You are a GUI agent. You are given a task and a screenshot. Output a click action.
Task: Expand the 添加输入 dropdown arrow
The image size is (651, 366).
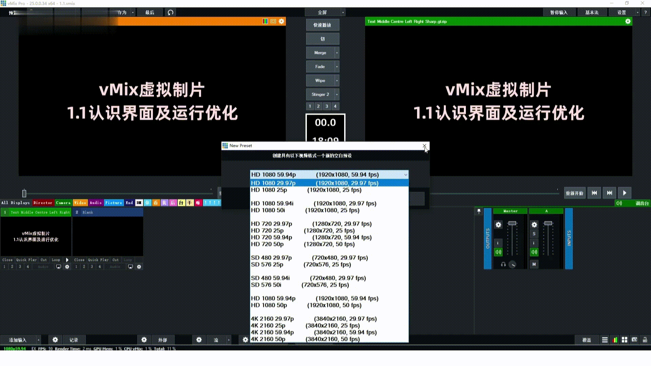[x=39, y=340]
